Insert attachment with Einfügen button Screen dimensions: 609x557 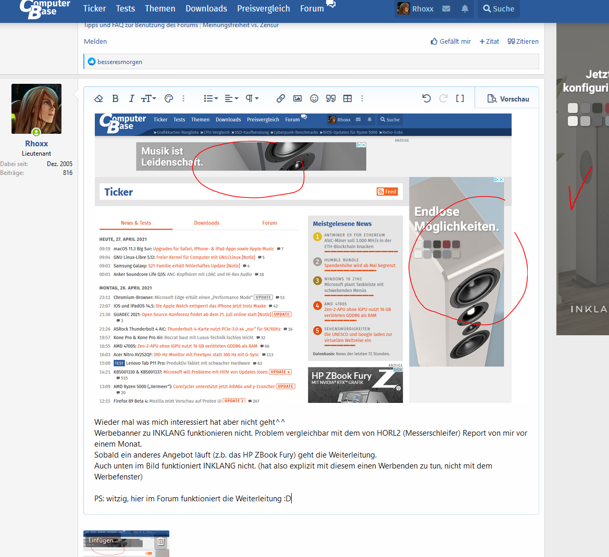(103, 540)
